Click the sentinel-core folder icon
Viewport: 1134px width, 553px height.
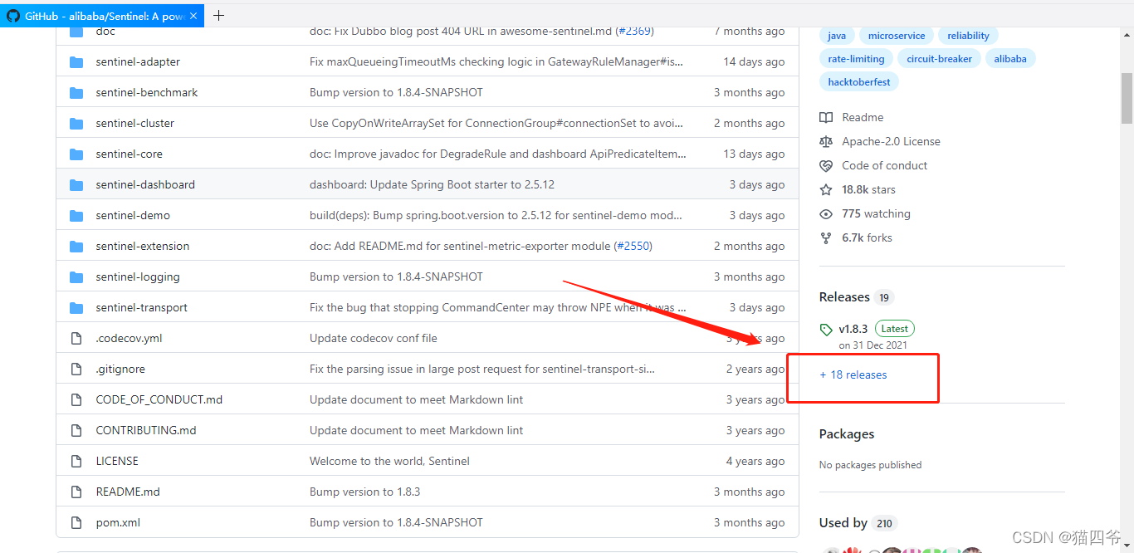[x=76, y=154]
